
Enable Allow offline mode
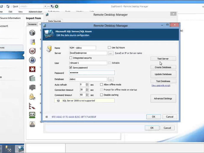(x=101, y=84)
